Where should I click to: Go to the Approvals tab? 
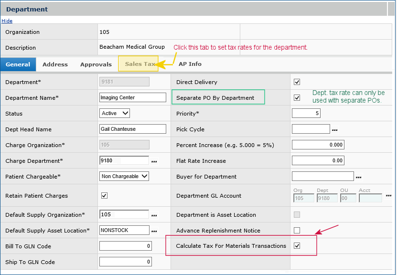click(96, 64)
